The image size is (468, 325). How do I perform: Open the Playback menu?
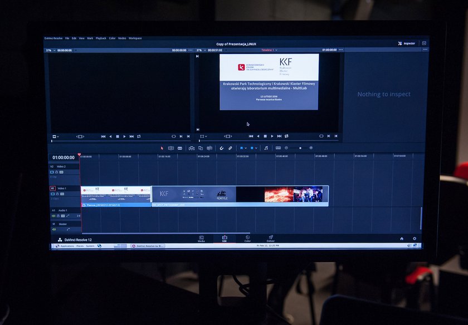coord(101,38)
